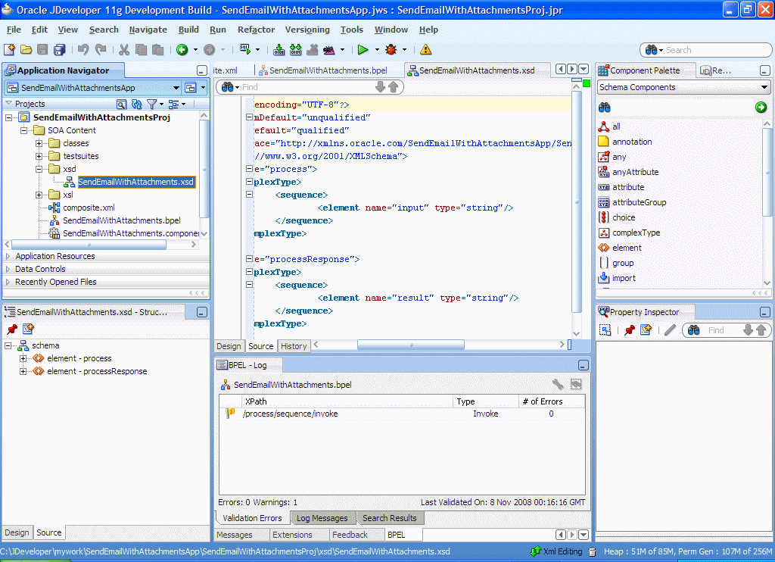775x562 pixels.
Task: Expand the classes folder node
Action: pos(39,143)
